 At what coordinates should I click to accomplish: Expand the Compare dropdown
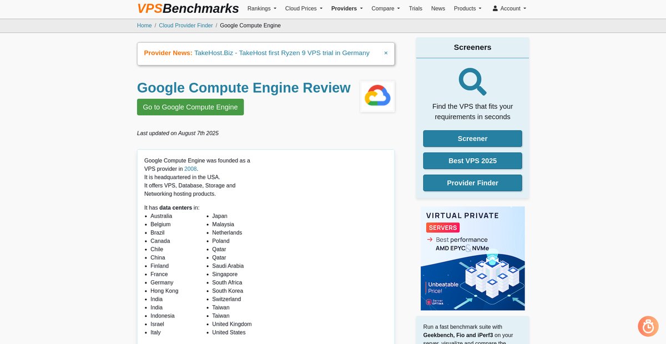(x=386, y=8)
